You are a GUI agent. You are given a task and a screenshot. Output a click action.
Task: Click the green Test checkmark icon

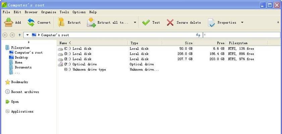click(146, 23)
